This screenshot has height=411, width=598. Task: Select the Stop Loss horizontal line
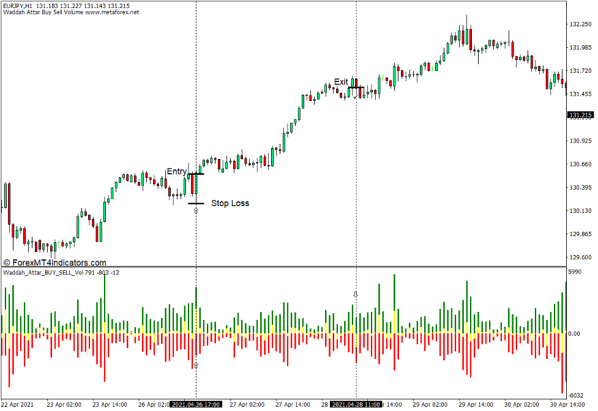[195, 203]
